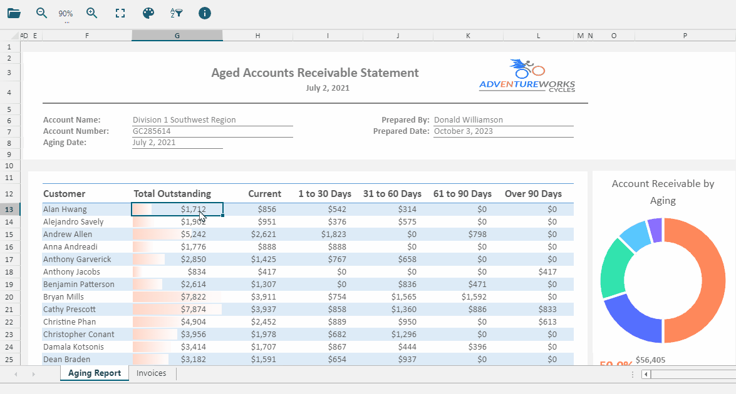
Task: Click the tab strip resize handle dots
Action: [x=633, y=375]
